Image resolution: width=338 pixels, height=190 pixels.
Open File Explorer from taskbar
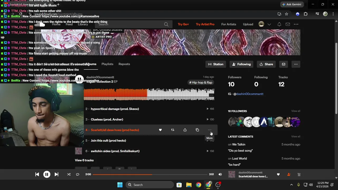click(x=189, y=185)
